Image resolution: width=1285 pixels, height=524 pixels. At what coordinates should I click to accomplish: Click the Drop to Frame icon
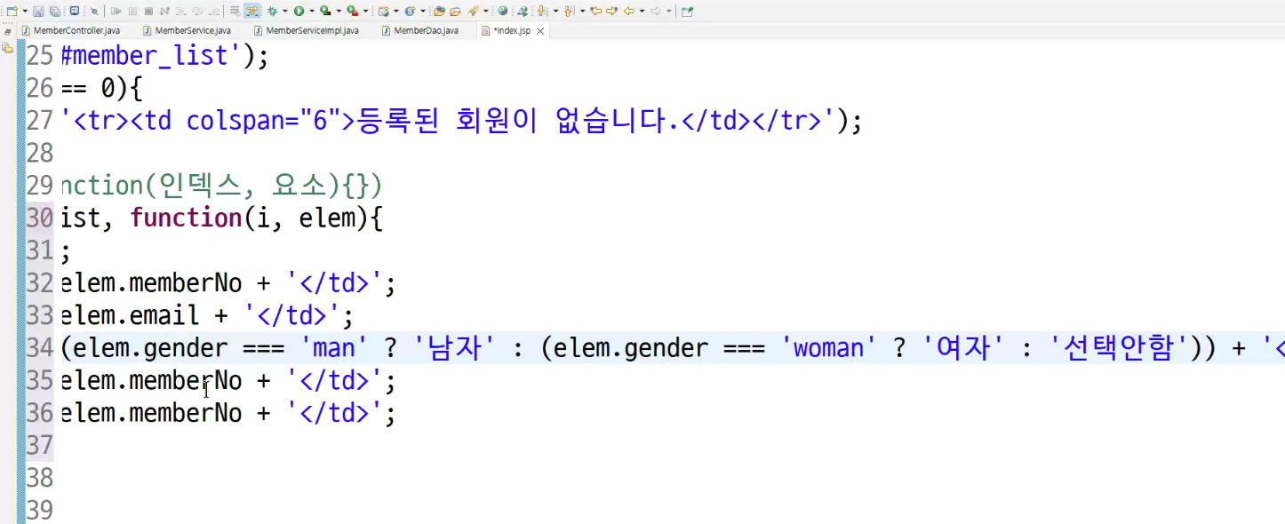(x=235, y=12)
